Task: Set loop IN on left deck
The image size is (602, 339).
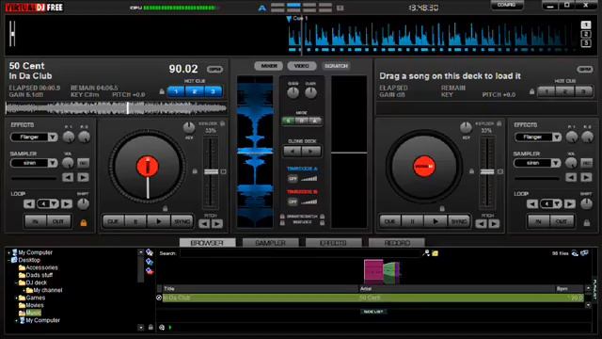Action: tap(36, 221)
